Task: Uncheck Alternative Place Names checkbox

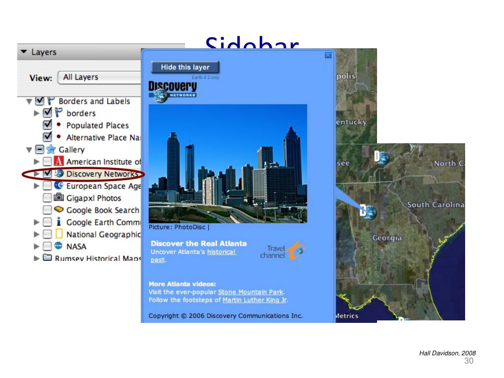Action: 47,137
